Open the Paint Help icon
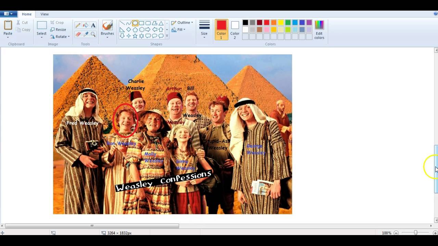The height and width of the screenshot is (246, 438). 436,14
